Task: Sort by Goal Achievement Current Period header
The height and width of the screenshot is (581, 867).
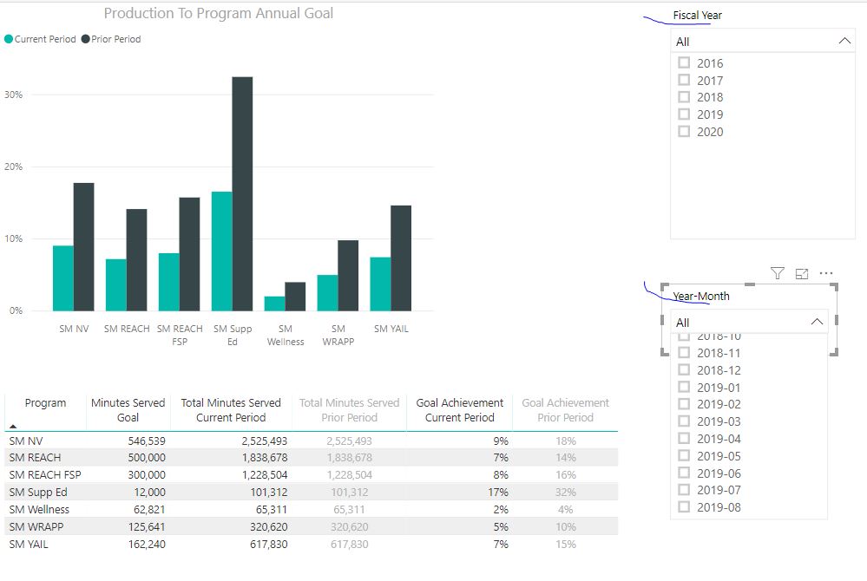Action: (x=459, y=410)
